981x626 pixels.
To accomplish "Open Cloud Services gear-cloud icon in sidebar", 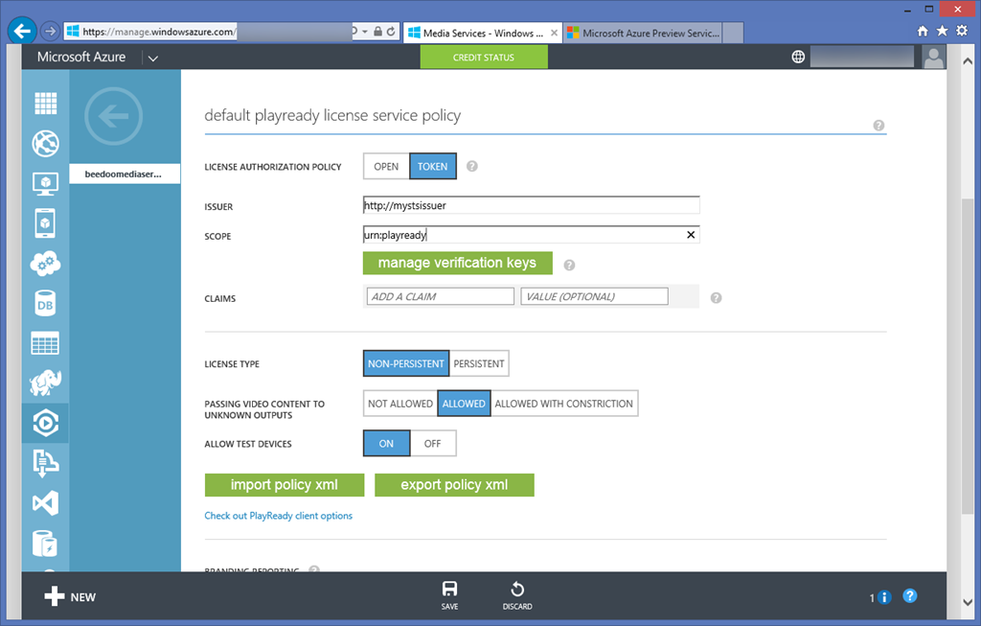I will (x=46, y=264).
